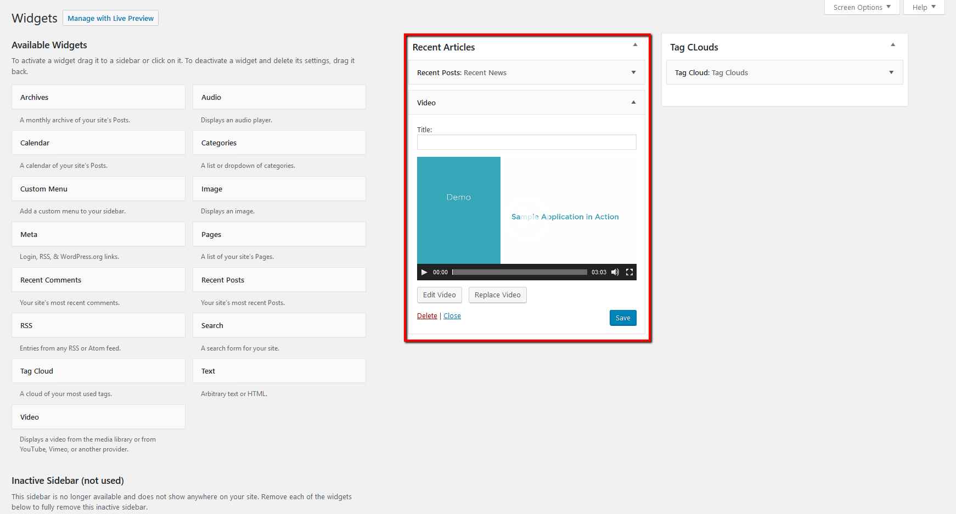This screenshot has height=514, width=956.
Task: Select the Categories available widget
Action: [x=279, y=143]
